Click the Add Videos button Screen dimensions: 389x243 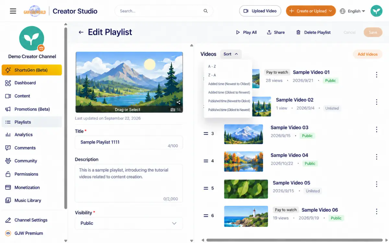click(x=368, y=54)
